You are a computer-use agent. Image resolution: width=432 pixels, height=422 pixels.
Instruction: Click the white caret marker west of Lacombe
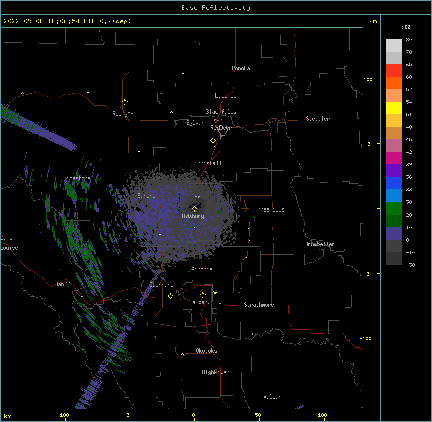click(x=199, y=99)
